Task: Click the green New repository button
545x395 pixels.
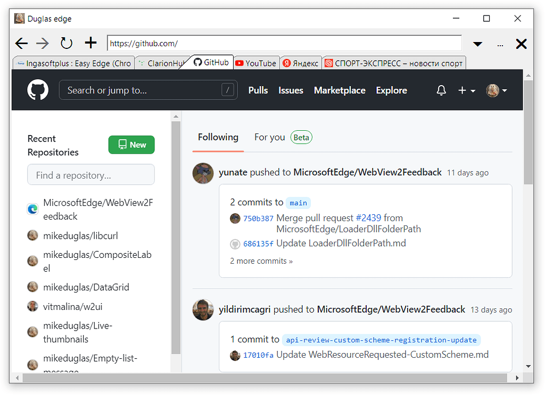Action: tap(131, 144)
